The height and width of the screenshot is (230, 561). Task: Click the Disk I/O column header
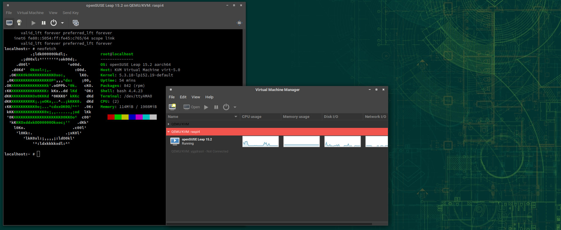pos(342,116)
